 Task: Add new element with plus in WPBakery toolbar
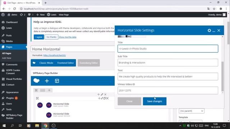[x=47, y=81]
